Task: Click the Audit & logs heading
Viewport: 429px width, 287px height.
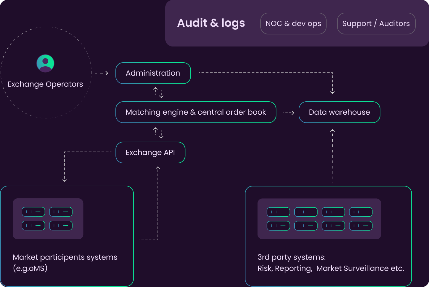Action: (x=211, y=23)
